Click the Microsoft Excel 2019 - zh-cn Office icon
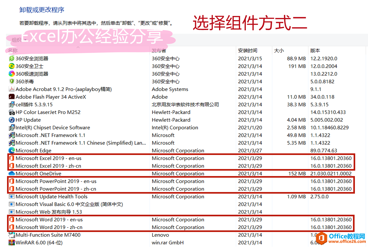This screenshot has height=247, width=368. pyautogui.click(x=12, y=166)
